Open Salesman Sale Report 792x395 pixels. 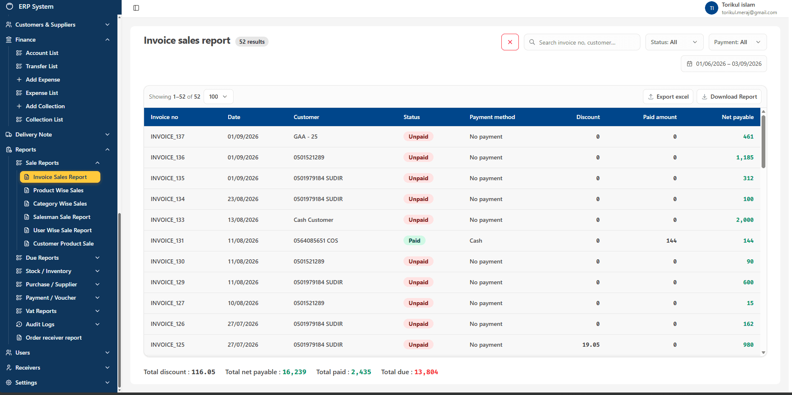coord(61,217)
